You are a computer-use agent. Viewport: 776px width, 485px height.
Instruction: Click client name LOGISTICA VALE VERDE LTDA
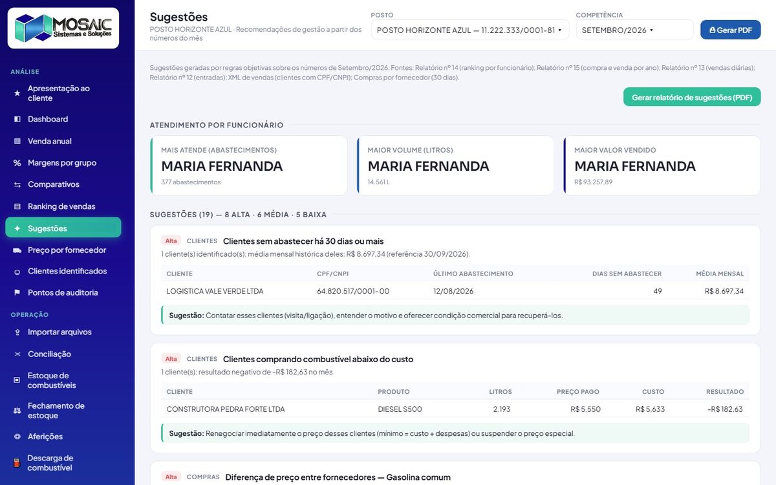215,291
